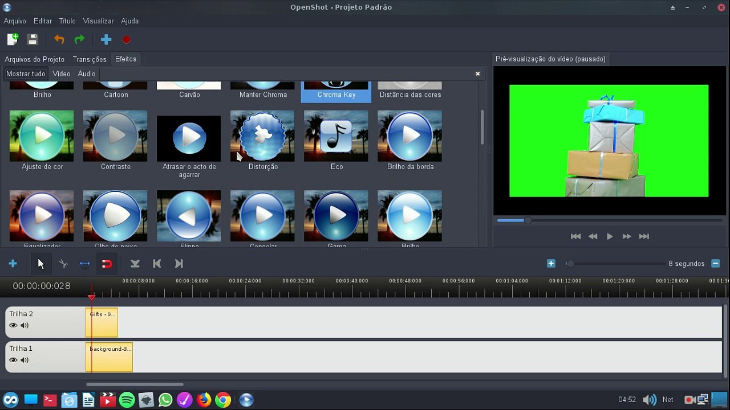The width and height of the screenshot is (730, 410).
Task: Filter effects by Áudio
Action: (x=87, y=74)
